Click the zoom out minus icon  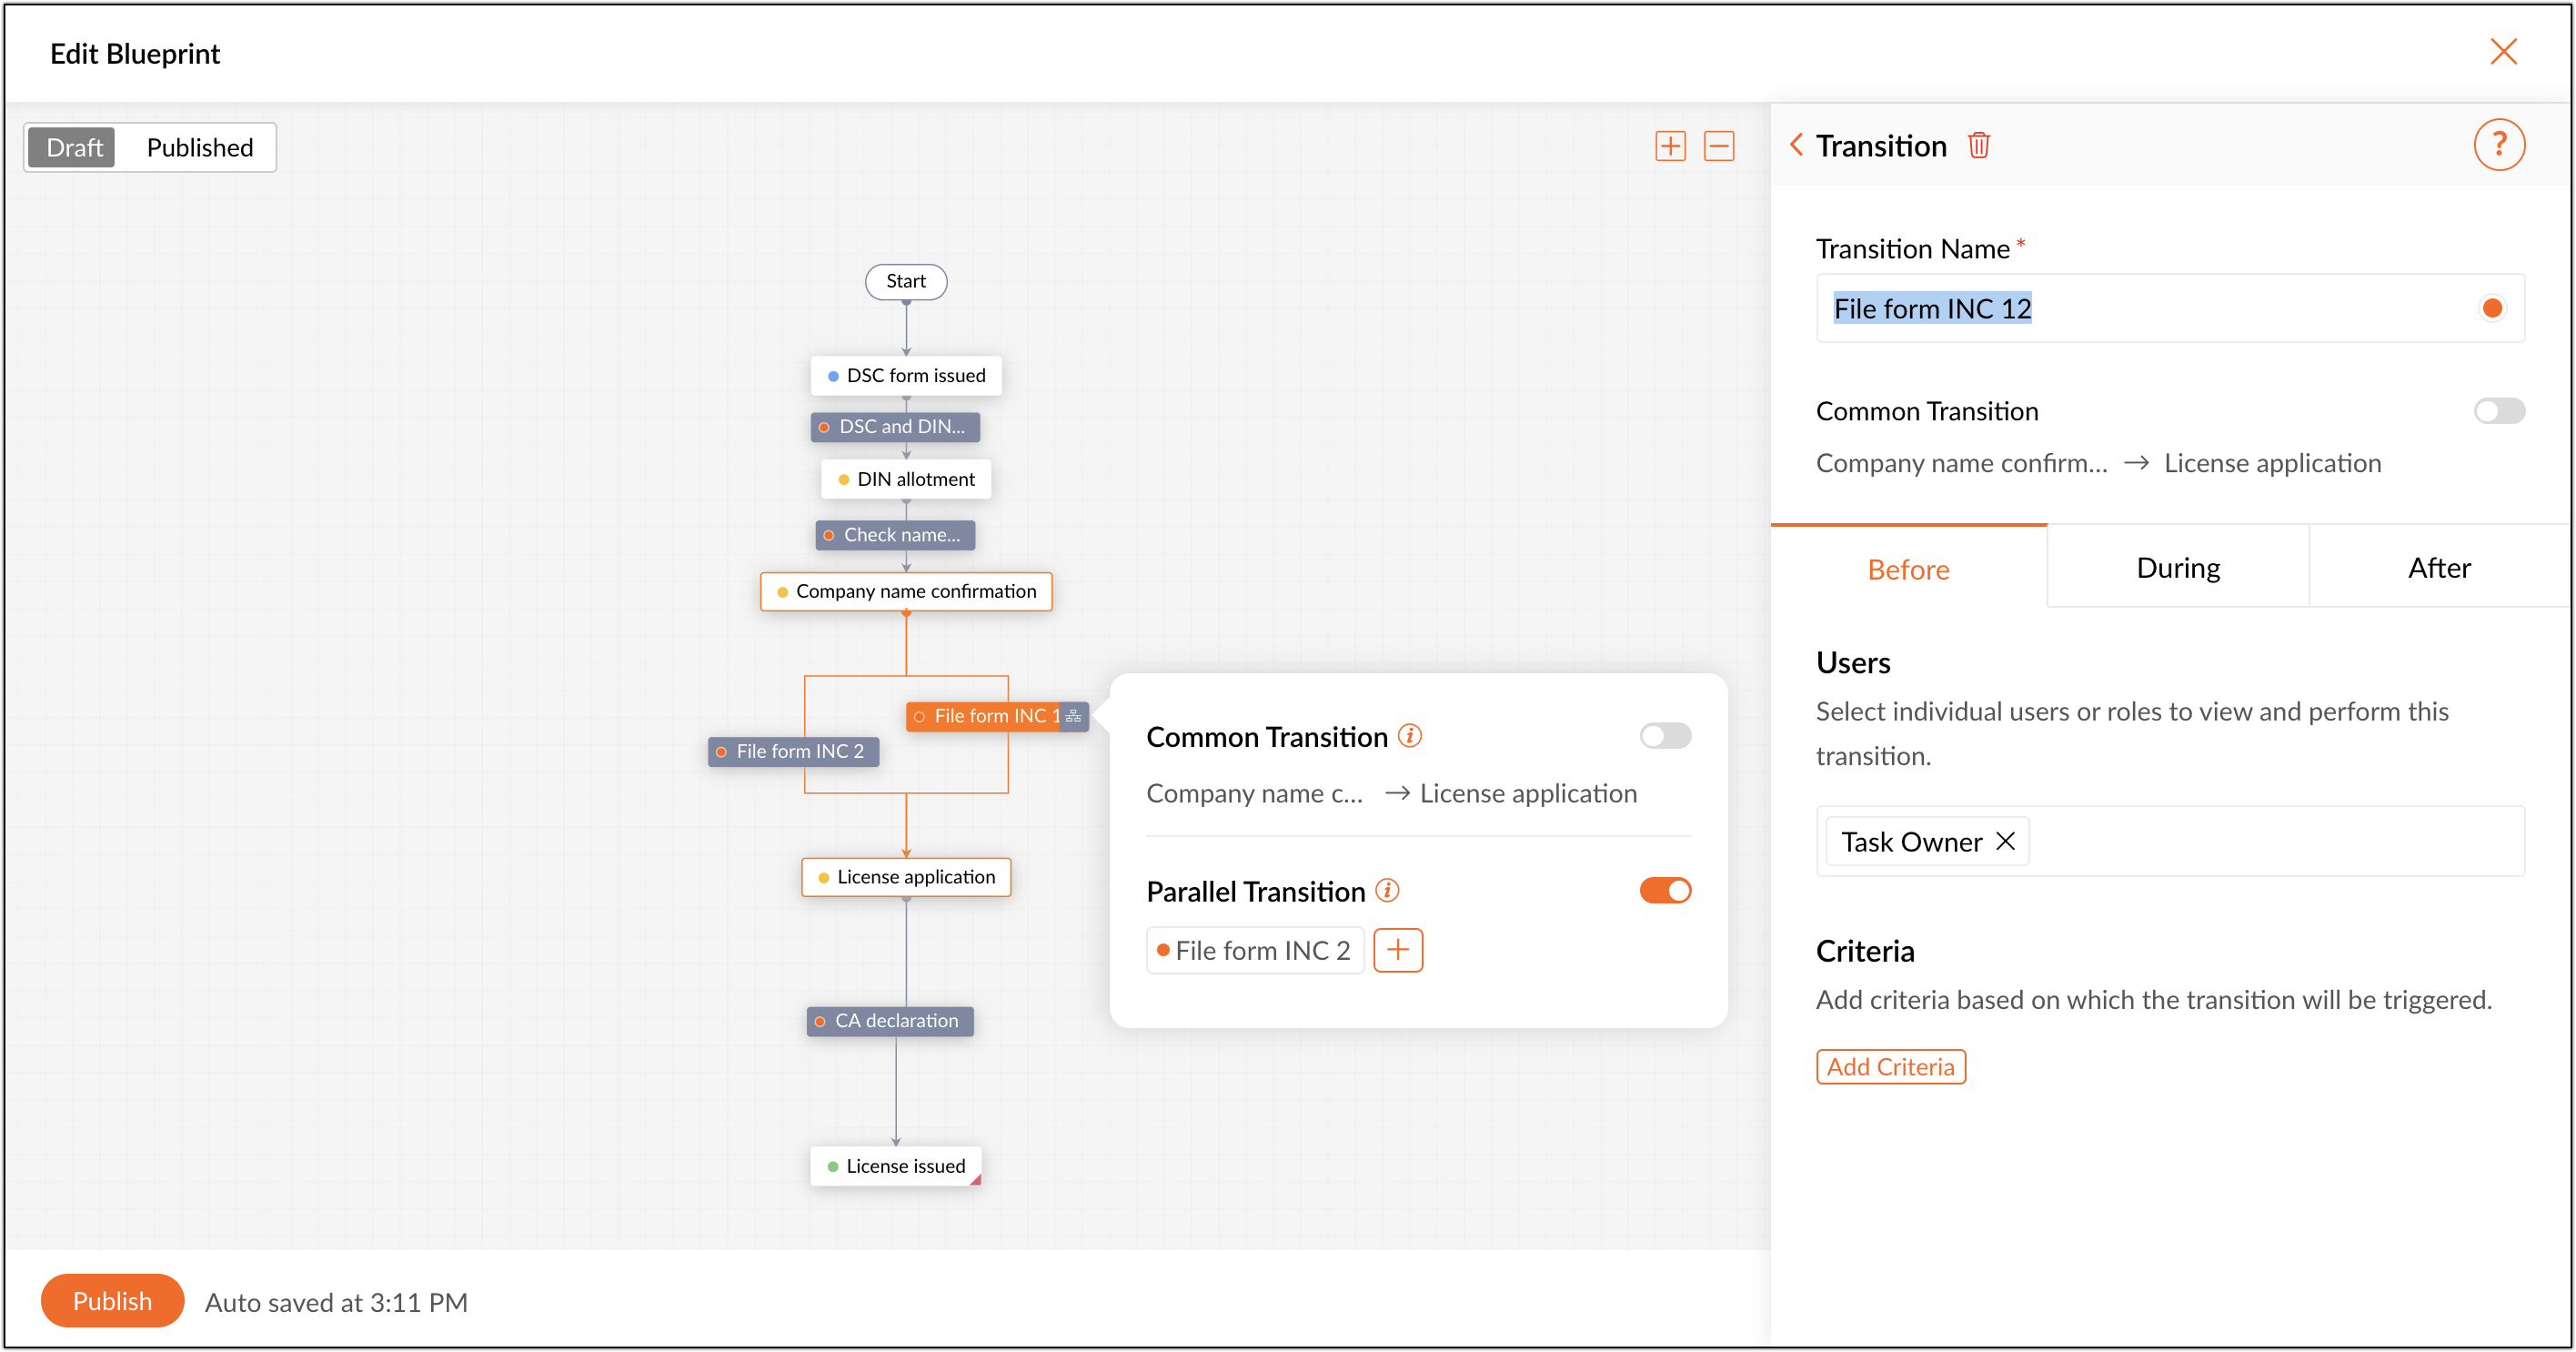1718,146
